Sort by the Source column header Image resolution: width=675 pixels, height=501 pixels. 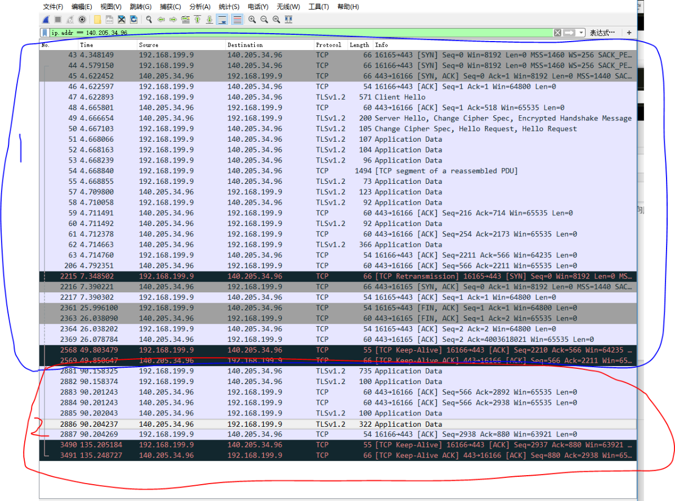181,45
